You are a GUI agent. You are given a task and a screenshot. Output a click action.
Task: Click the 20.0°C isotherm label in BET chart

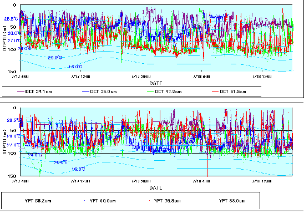55,58
